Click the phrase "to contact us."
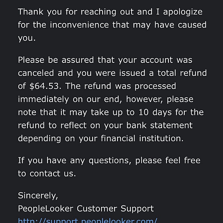 pos(46,174)
